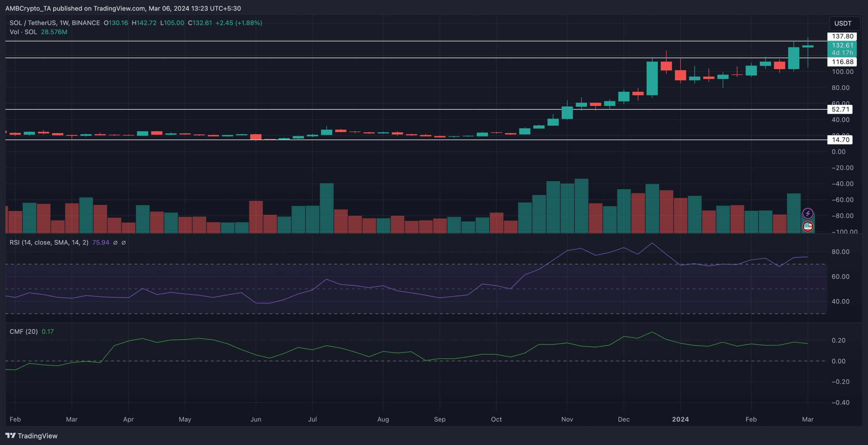Click the RSI axis tick 80.00
The height and width of the screenshot is (445, 868).
tap(841, 252)
